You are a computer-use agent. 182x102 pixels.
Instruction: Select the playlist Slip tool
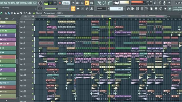18,13
